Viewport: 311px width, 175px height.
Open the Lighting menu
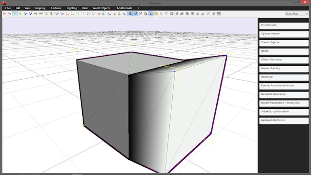point(72,8)
